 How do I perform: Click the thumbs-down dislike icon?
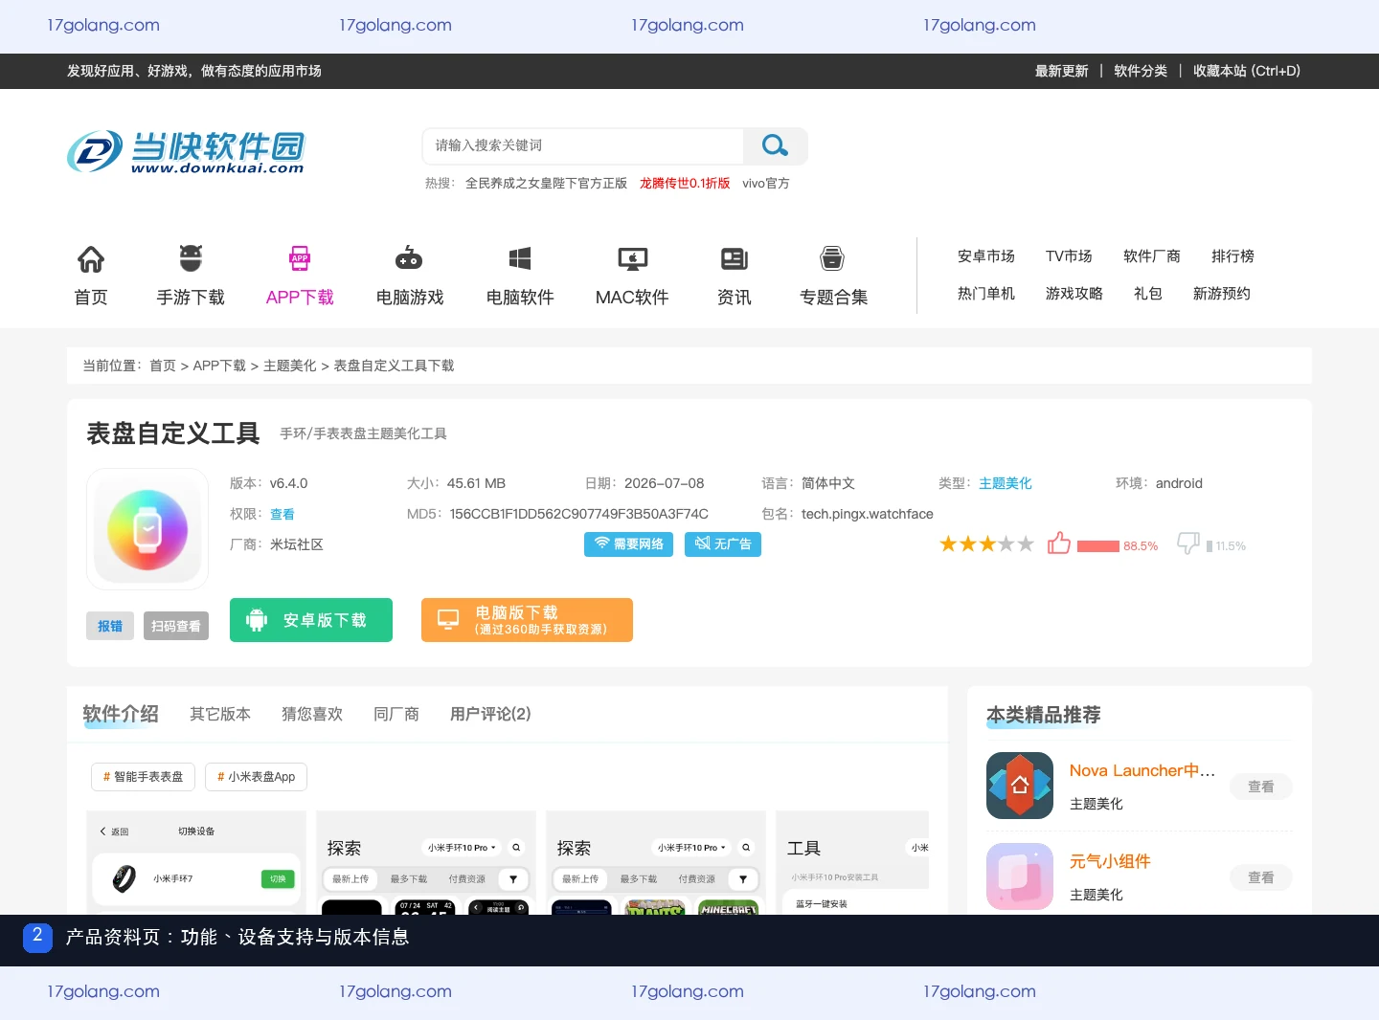tap(1188, 543)
